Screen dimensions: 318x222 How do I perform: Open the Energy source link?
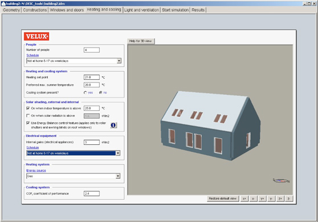(36, 171)
